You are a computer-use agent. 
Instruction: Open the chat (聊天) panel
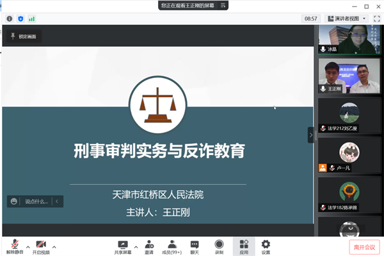coord(195,244)
